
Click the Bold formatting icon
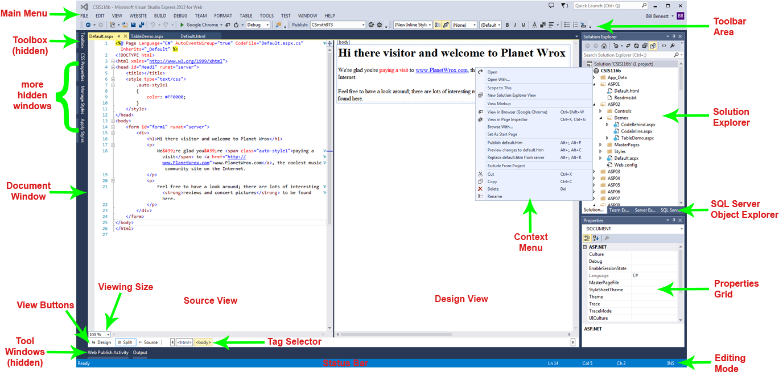(507, 25)
